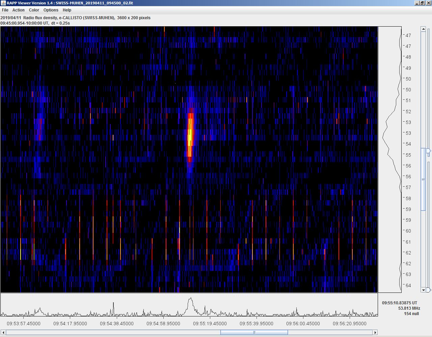Click the vertical scrollbar up arrow

click(424, 29)
